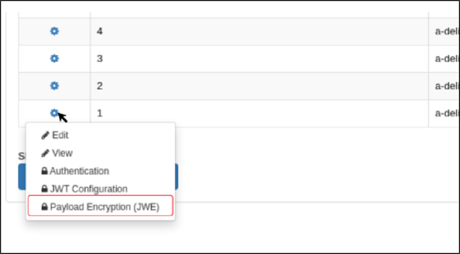Click the truncated a-deli cell in row 4
460x254 pixels.
[444, 31]
